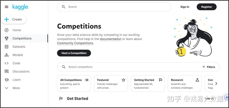Click the Host a Competition button
The height and width of the screenshot is (108, 229).
tap(74, 53)
